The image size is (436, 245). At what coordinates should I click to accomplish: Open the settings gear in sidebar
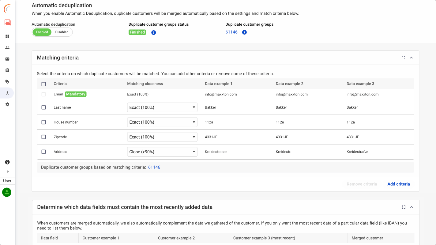(x=7, y=104)
